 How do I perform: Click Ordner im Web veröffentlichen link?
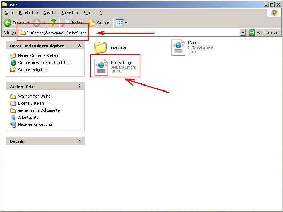[x=44, y=63]
